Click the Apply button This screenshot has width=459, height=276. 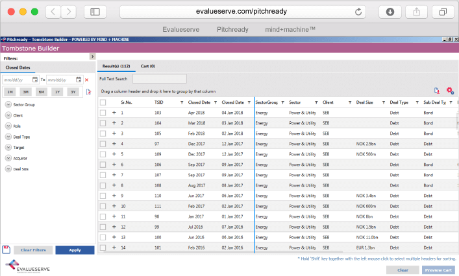(75, 250)
